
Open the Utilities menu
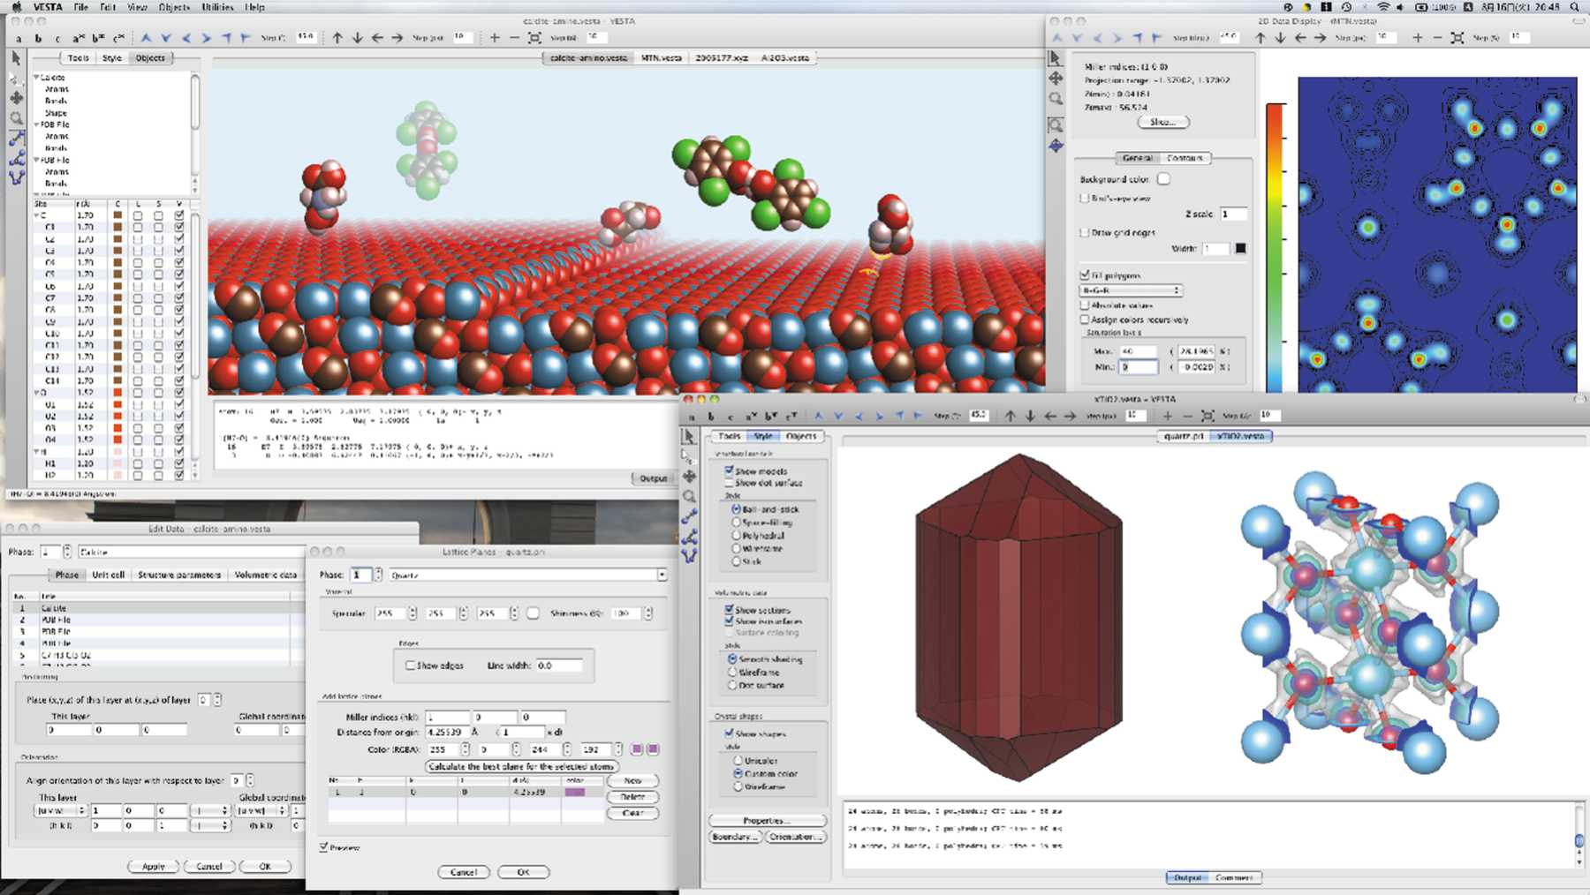pyautogui.click(x=217, y=7)
